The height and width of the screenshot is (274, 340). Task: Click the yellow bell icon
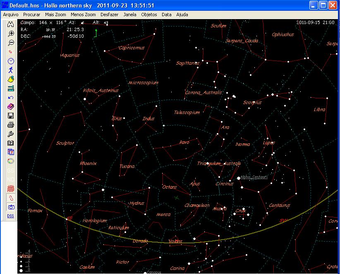11,79
